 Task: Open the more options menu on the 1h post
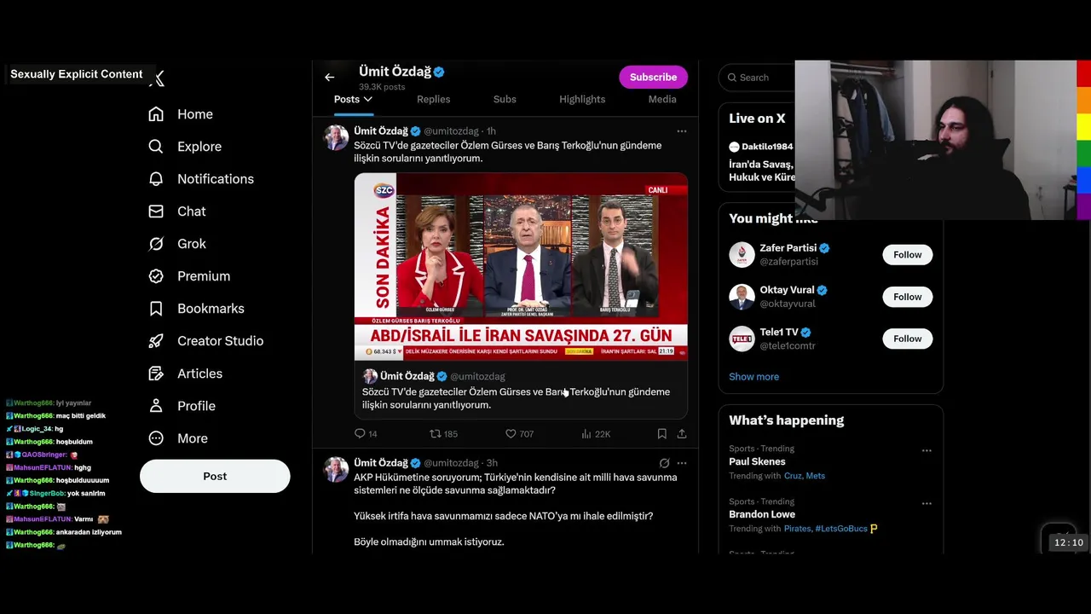(681, 131)
